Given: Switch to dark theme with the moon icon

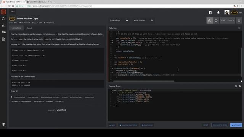Looking at the screenshot, I should click(209, 21).
